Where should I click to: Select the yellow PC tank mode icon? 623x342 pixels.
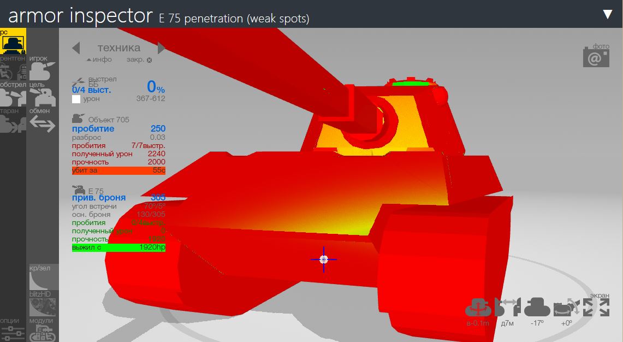click(13, 41)
